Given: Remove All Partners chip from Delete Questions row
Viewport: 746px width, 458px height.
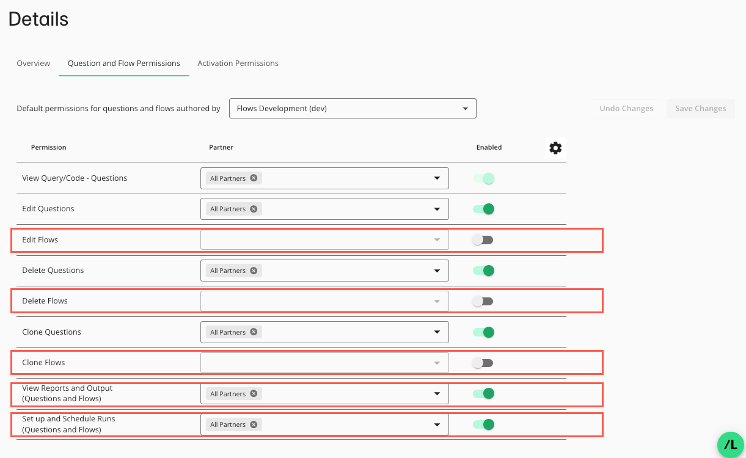Looking at the screenshot, I should coord(254,271).
